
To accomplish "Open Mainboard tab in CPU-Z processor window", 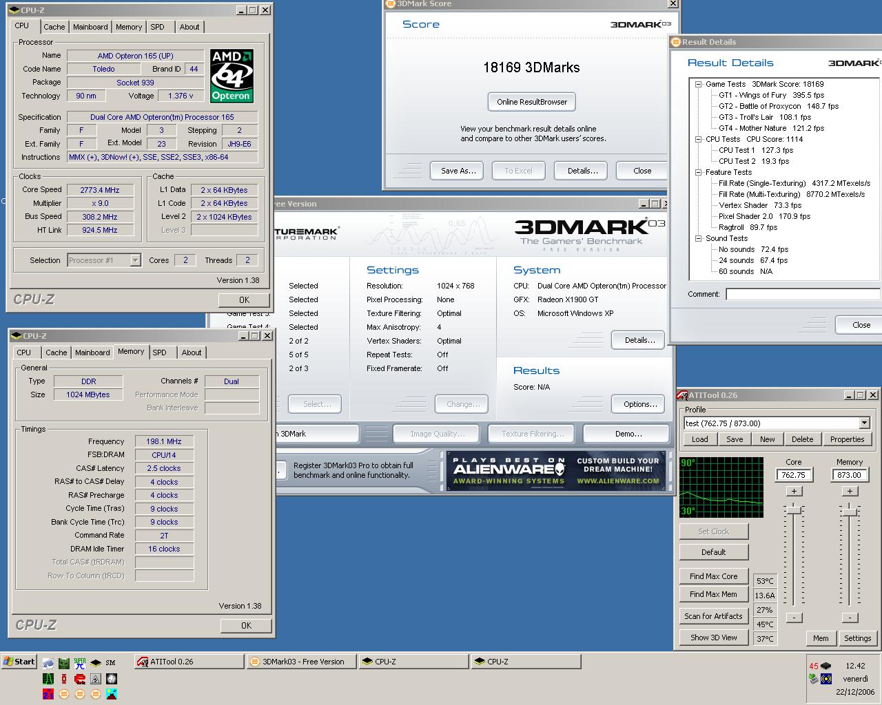I will (90, 27).
